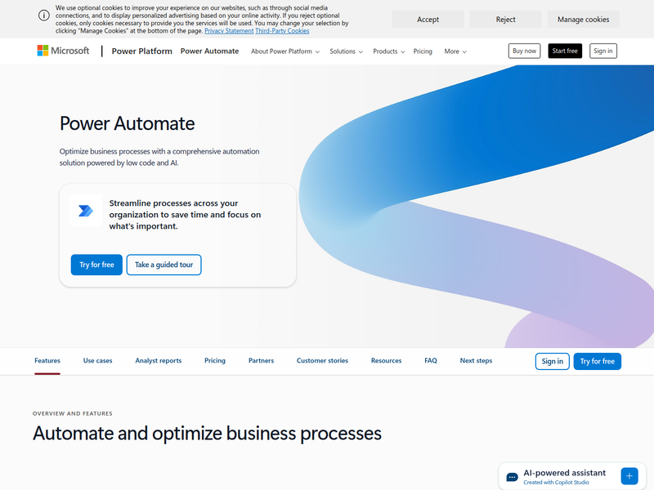Open the Resources tab

point(386,361)
